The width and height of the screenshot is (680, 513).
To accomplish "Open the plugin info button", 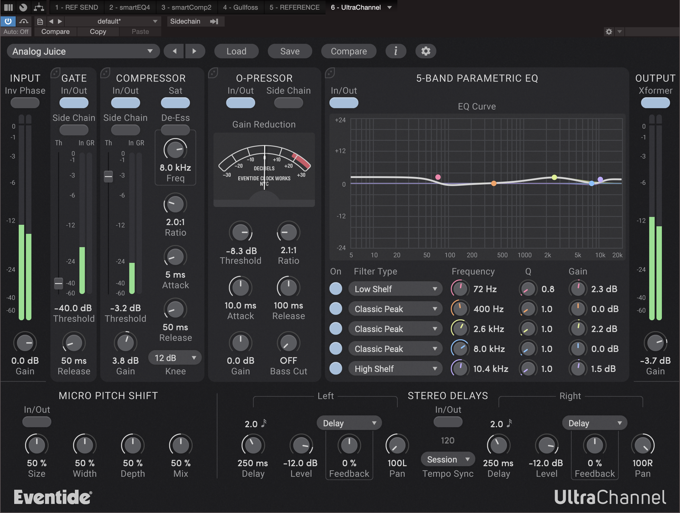I will click(x=396, y=51).
